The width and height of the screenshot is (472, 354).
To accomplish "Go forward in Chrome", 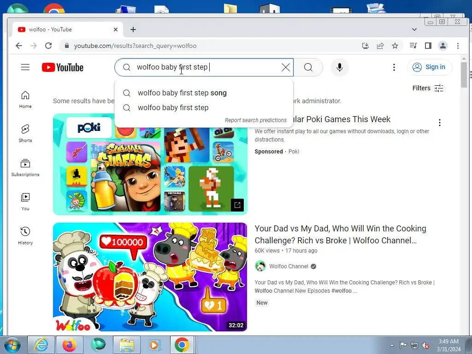I will [34, 46].
